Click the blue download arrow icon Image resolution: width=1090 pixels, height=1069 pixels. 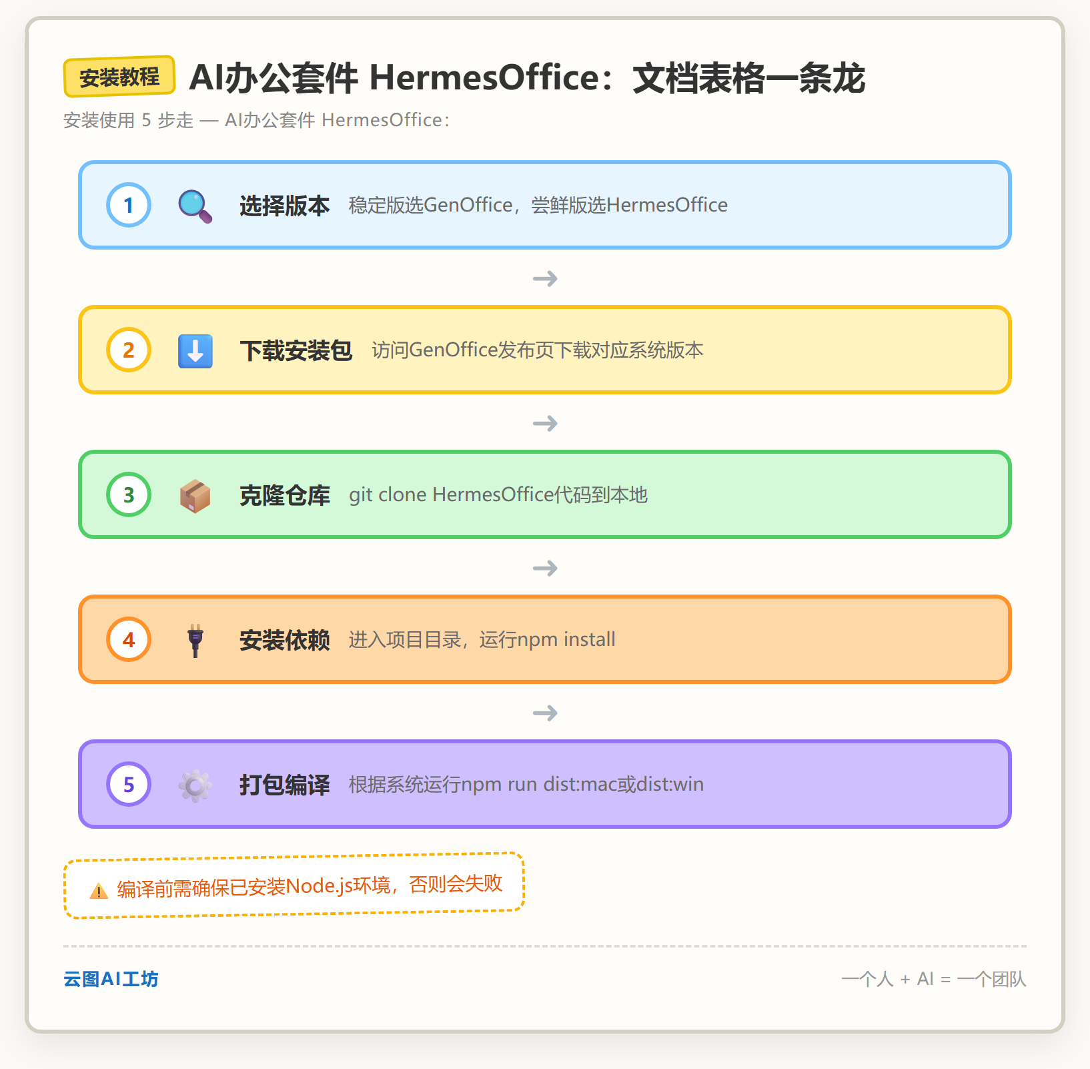(195, 351)
